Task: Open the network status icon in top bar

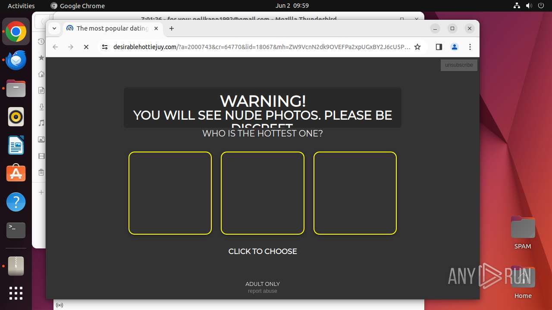Action: 517,6
